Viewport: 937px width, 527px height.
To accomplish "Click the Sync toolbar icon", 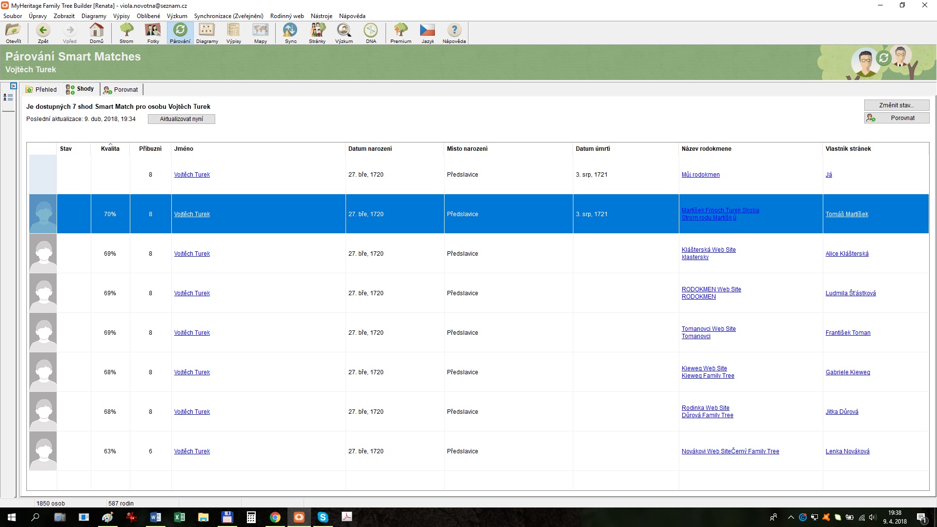I will tap(290, 33).
